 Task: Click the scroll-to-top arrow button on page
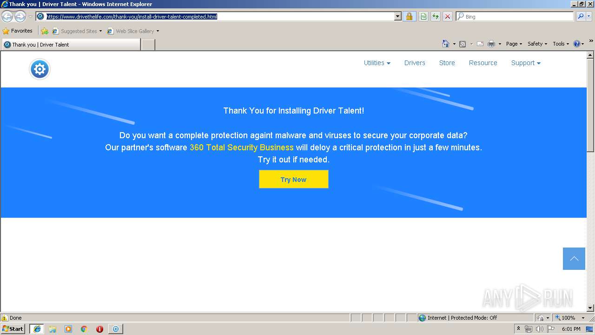pyautogui.click(x=574, y=259)
